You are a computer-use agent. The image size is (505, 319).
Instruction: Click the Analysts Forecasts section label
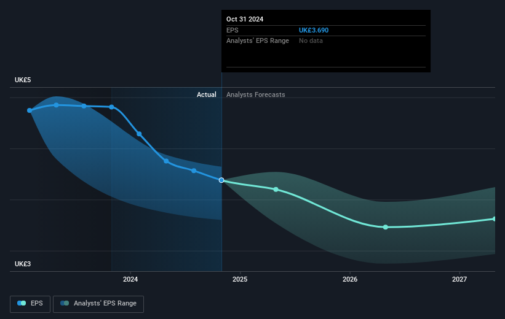click(x=256, y=94)
